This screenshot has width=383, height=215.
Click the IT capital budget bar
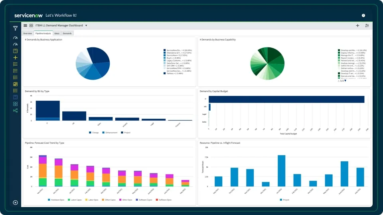(x=286, y=99)
